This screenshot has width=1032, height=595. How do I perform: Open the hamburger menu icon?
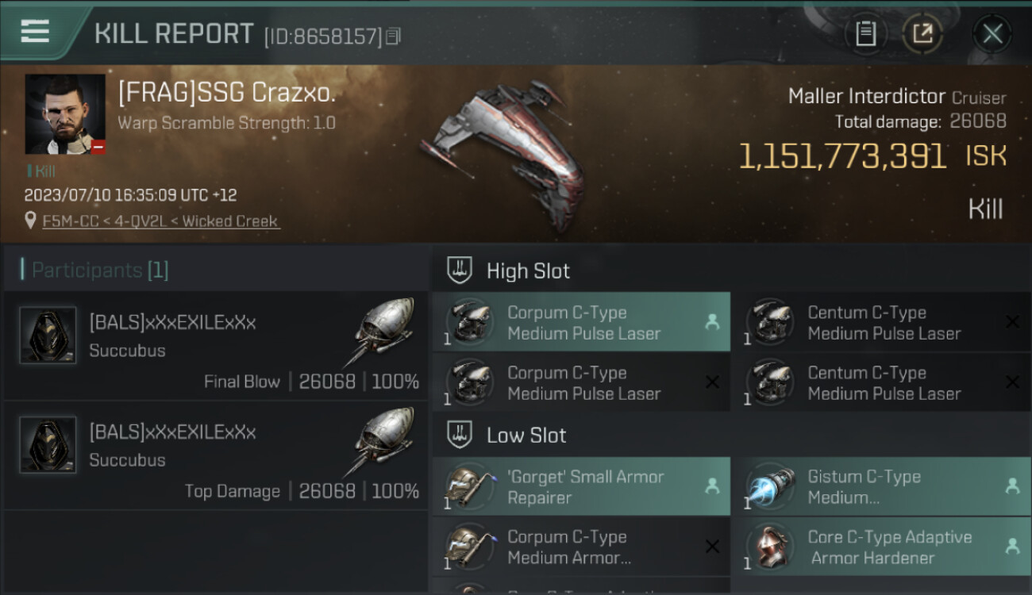coord(35,31)
